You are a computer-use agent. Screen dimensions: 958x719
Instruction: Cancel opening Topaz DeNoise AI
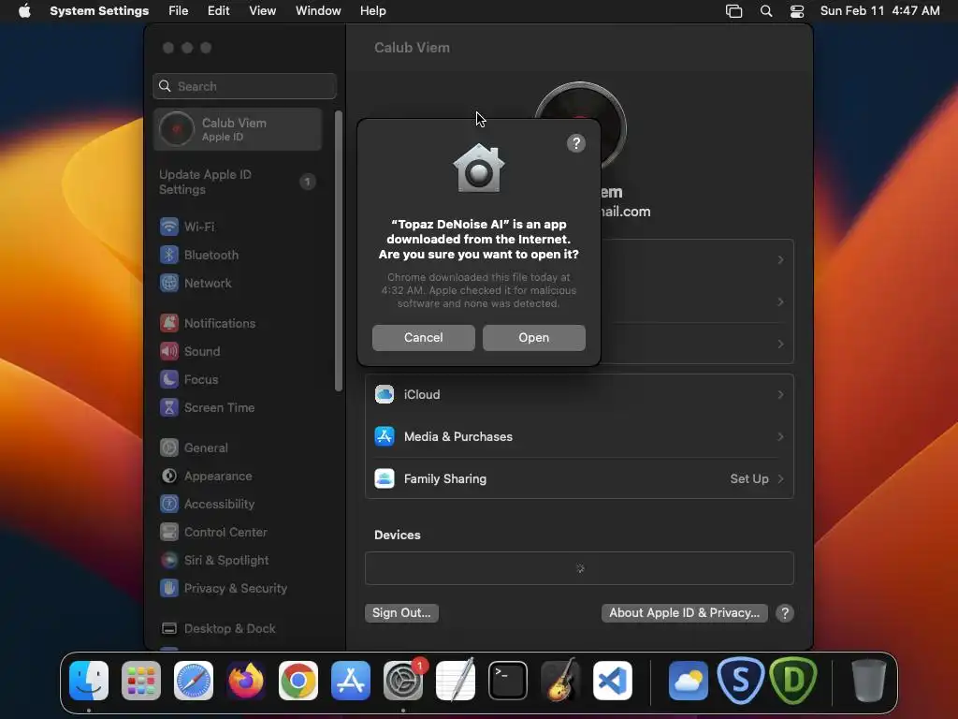pyautogui.click(x=424, y=338)
